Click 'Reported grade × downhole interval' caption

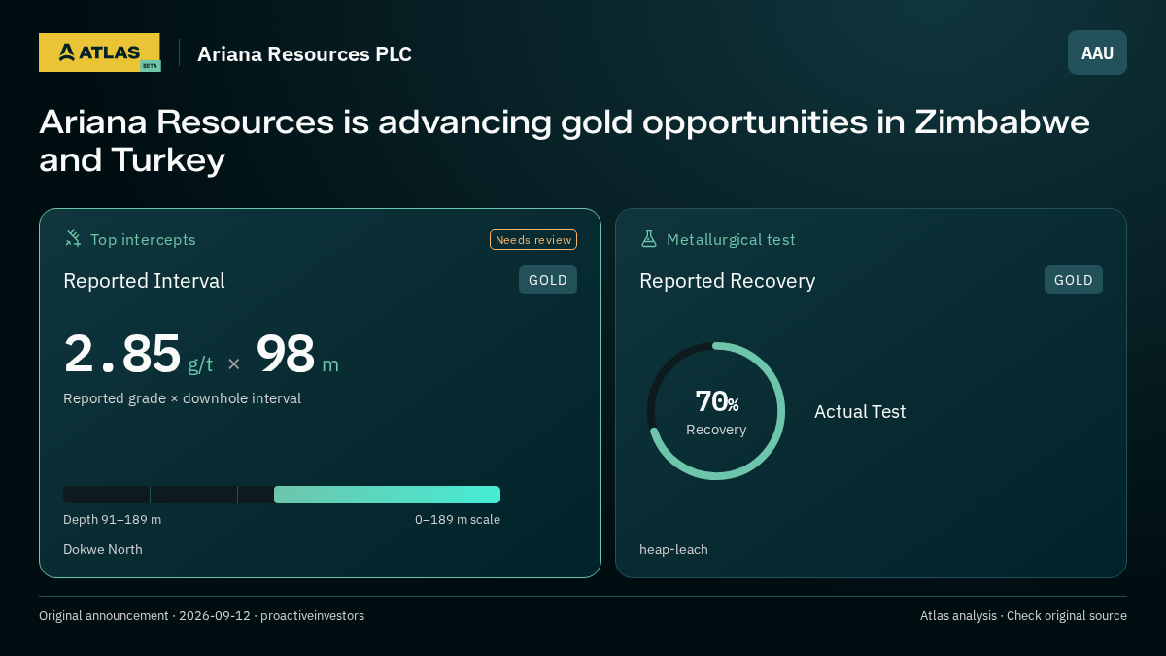coord(182,398)
